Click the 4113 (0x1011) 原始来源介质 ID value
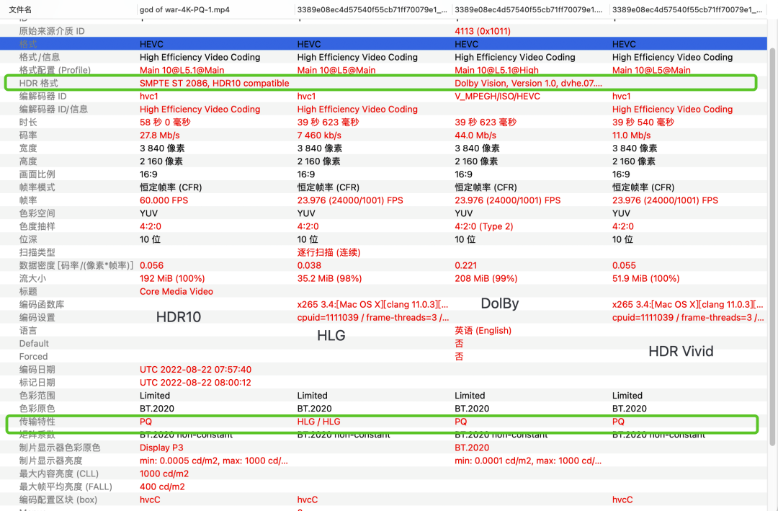This screenshot has height=511, width=778. pos(483,31)
